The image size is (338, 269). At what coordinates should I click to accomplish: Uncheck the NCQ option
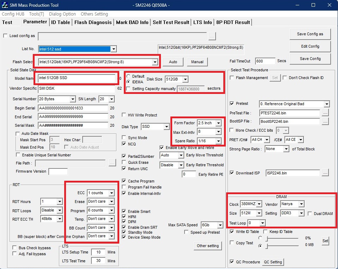click(x=124, y=144)
